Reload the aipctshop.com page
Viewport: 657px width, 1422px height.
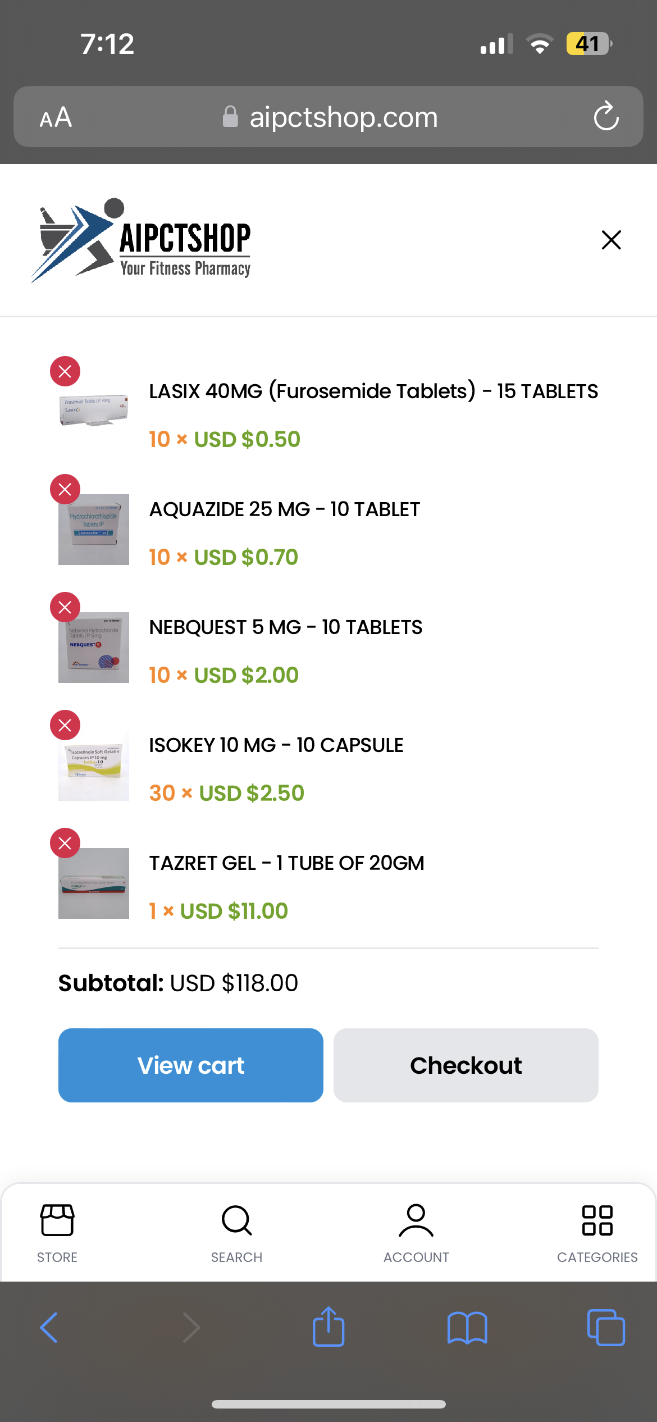606,117
